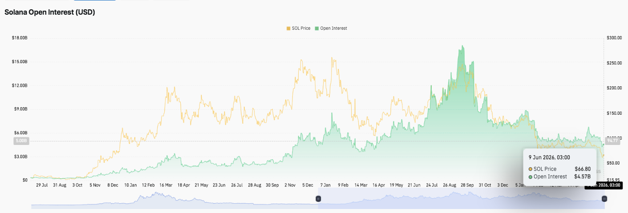Click the 9 Feb date label
The width and height of the screenshot is (628, 213).
click(342, 185)
